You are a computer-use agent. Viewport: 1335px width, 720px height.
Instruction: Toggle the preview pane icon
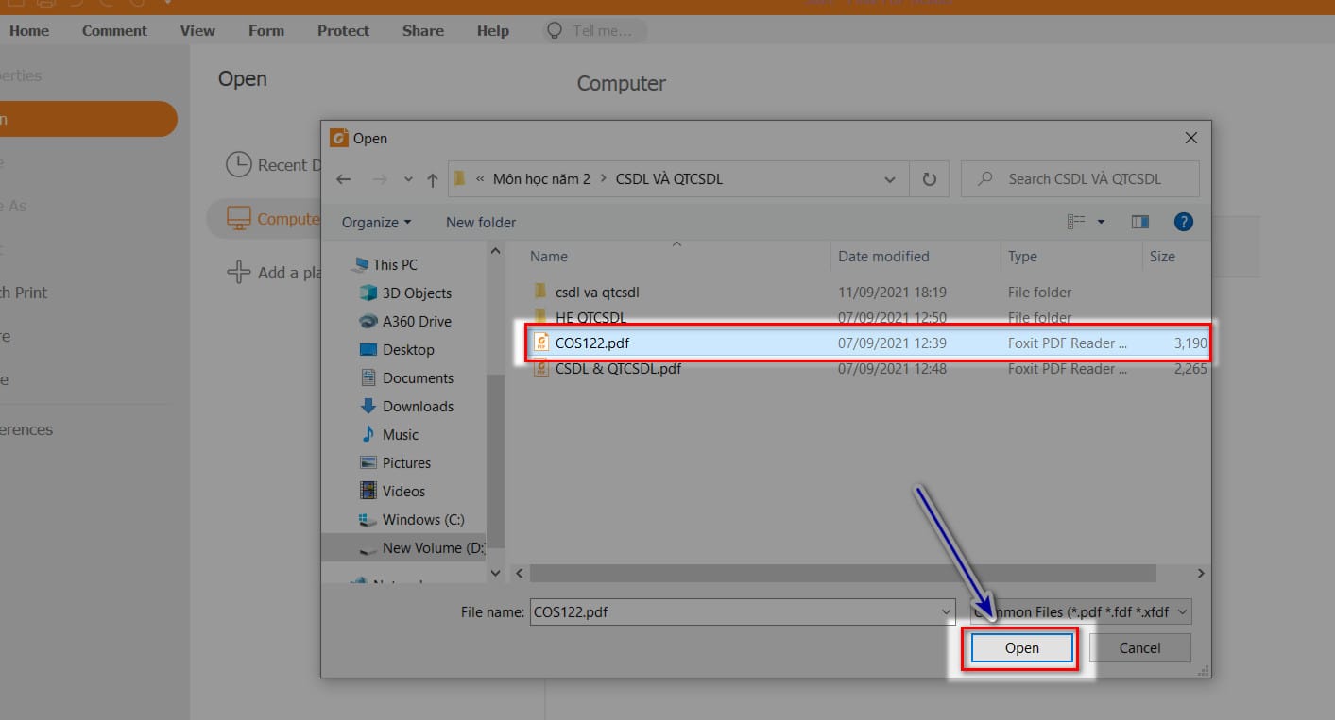[x=1139, y=222]
